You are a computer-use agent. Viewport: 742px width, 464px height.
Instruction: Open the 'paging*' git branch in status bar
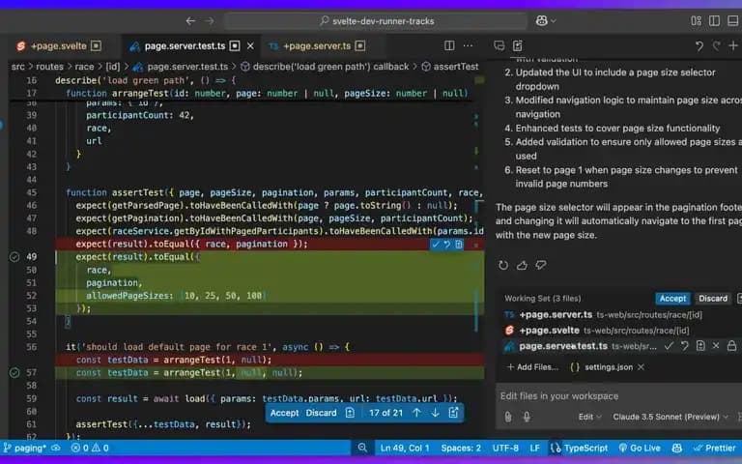click(25, 448)
